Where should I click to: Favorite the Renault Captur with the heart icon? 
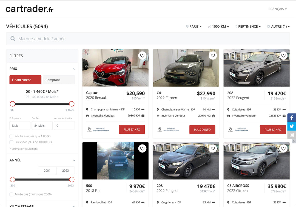(x=142, y=56)
